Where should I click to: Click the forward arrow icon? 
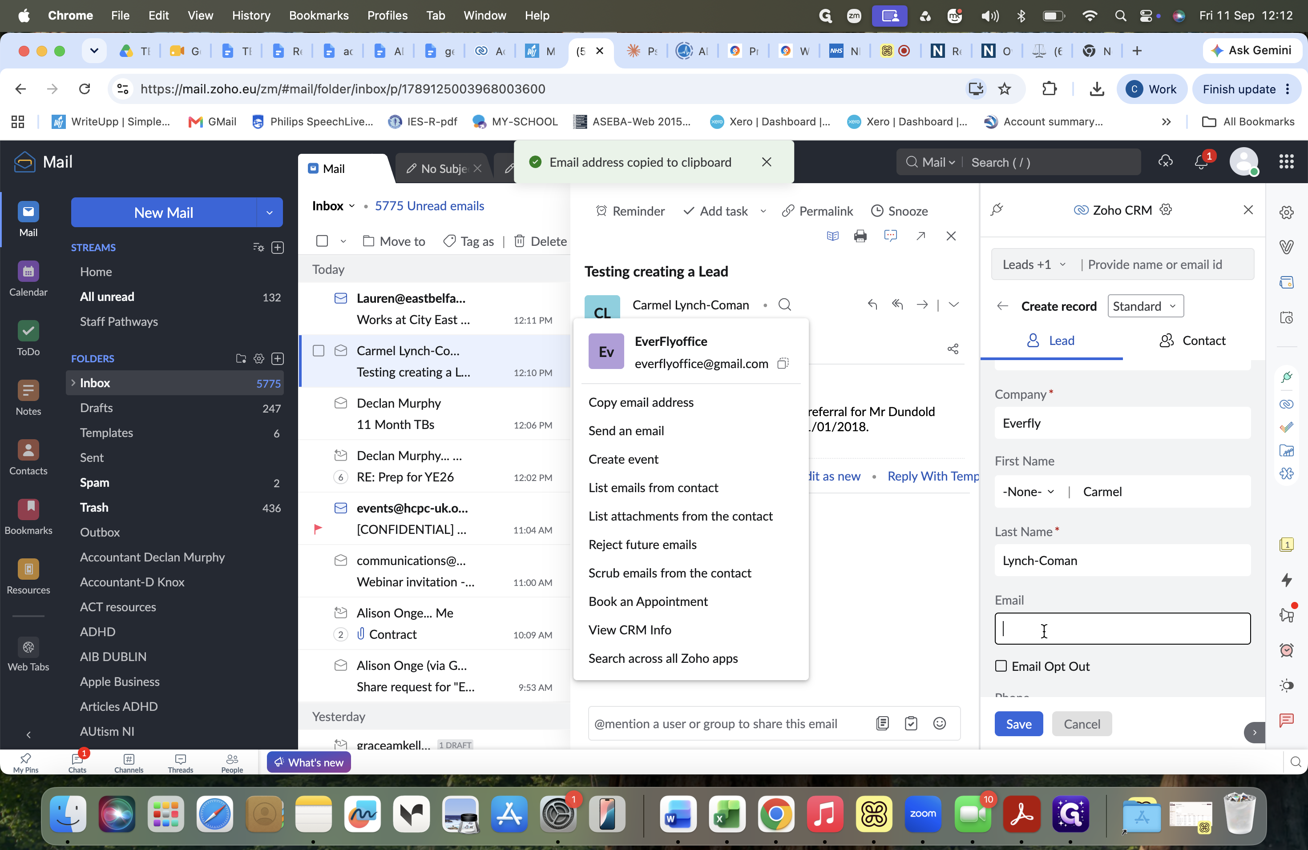(x=922, y=304)
